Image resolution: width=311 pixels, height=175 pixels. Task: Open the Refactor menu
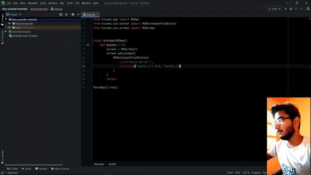tap(53, 3)
